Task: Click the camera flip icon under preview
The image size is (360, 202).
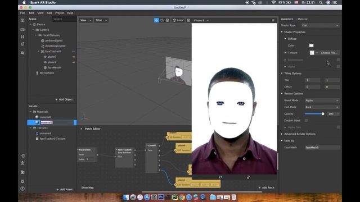Action: coord(249,177)
